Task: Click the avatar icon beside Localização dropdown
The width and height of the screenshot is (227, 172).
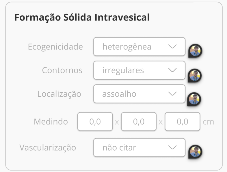Action: click(x=194, y=99)
